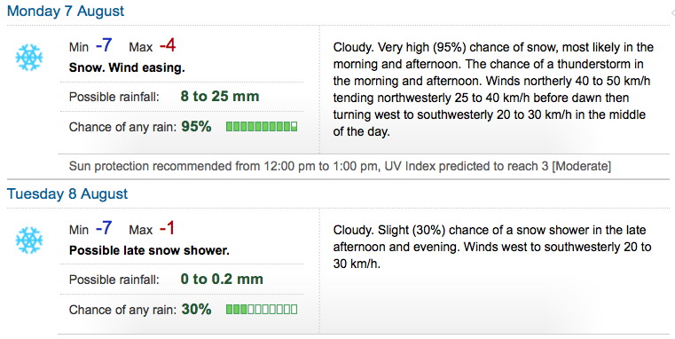
Task: Select Tuesday's minimum temperature -7
Action: click(x=104, y=228)
